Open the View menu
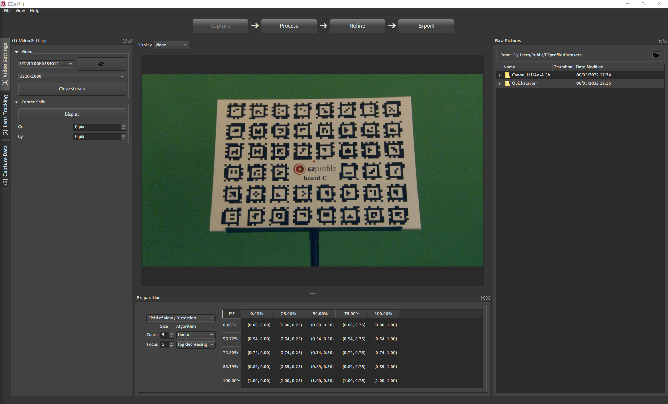 pyautogui.click(x=20, y=11)
